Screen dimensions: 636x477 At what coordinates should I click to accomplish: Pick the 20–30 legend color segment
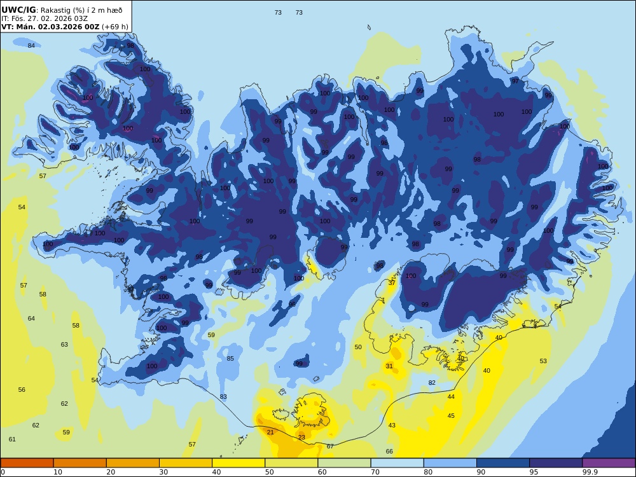133,463
